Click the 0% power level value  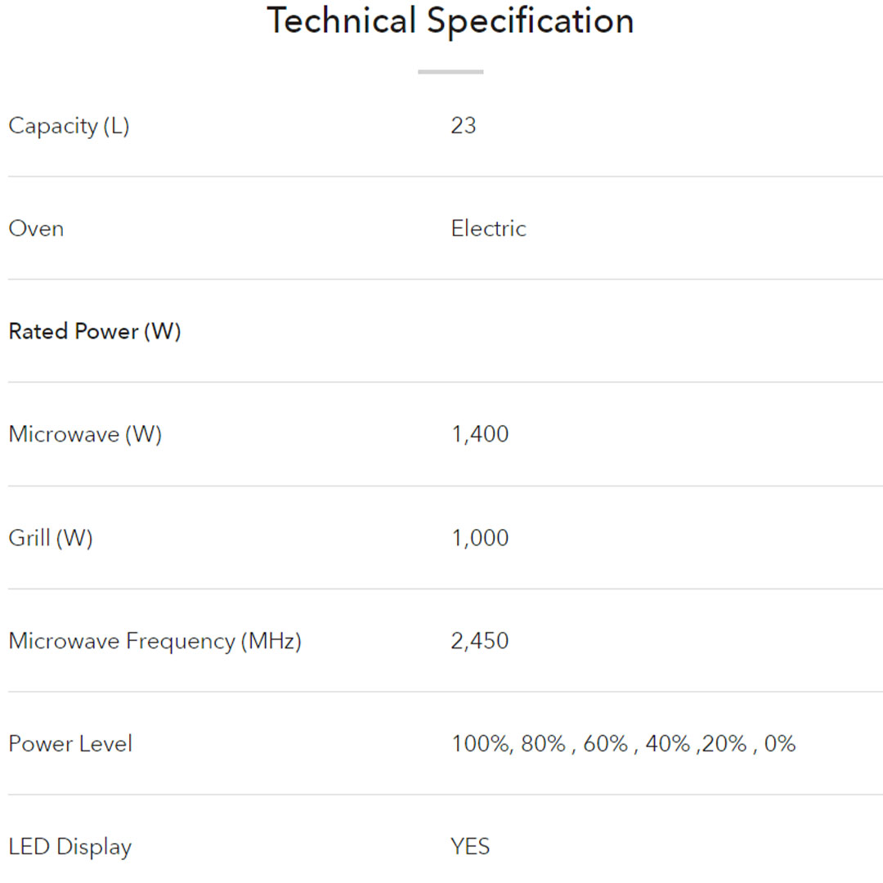point(780,744)
